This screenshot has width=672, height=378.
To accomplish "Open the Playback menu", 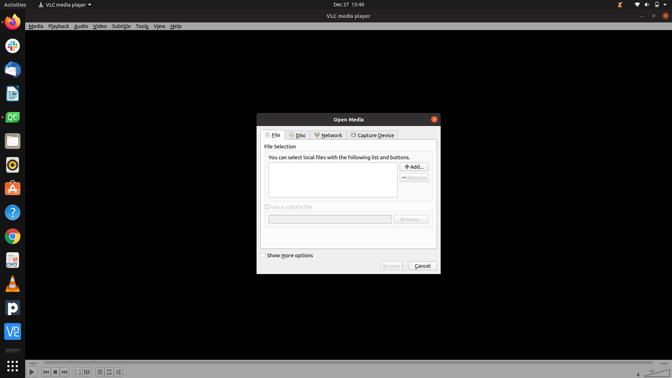I will (58, 26).
